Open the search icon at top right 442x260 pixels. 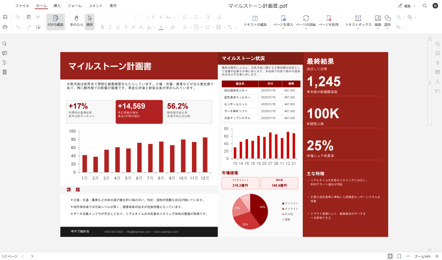click(425, 6)
